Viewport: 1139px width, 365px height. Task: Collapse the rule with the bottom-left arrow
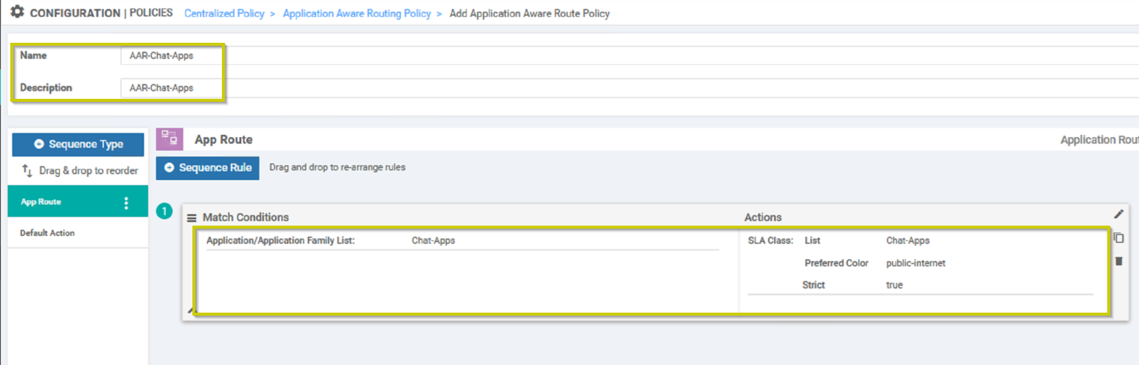click(190, 311)
